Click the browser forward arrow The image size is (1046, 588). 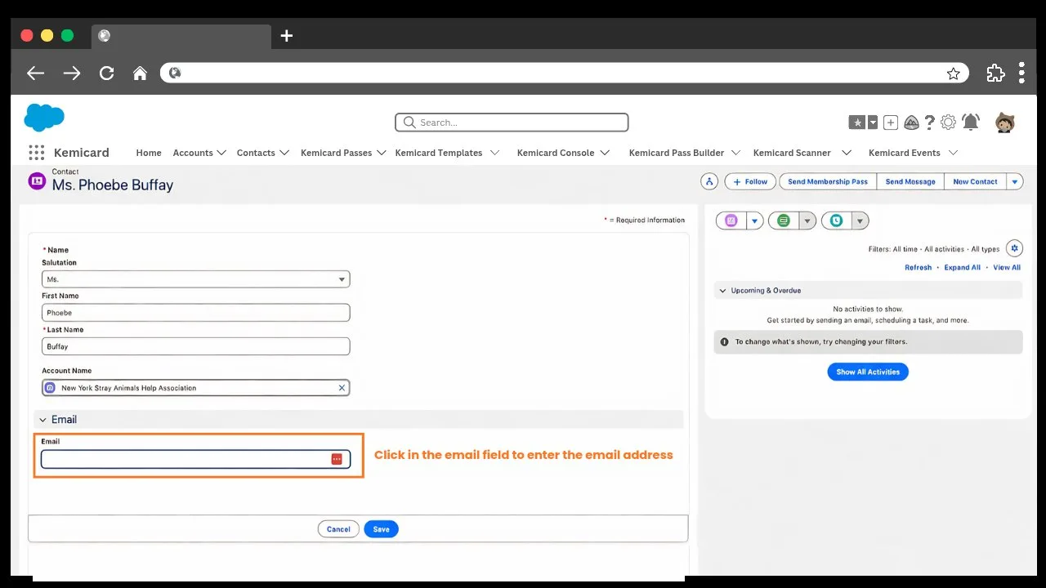72,73
